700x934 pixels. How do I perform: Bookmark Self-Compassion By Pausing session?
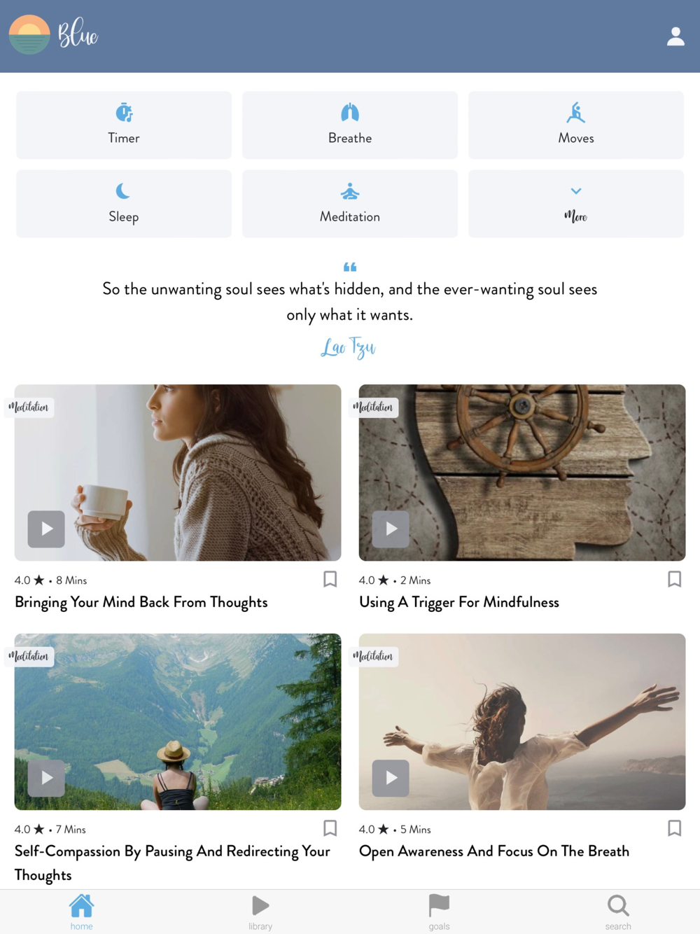tap(330, 828)
